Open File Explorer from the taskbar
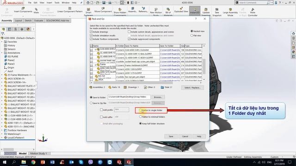This screenshot has width=296, height=166. (x=24, y=162)
